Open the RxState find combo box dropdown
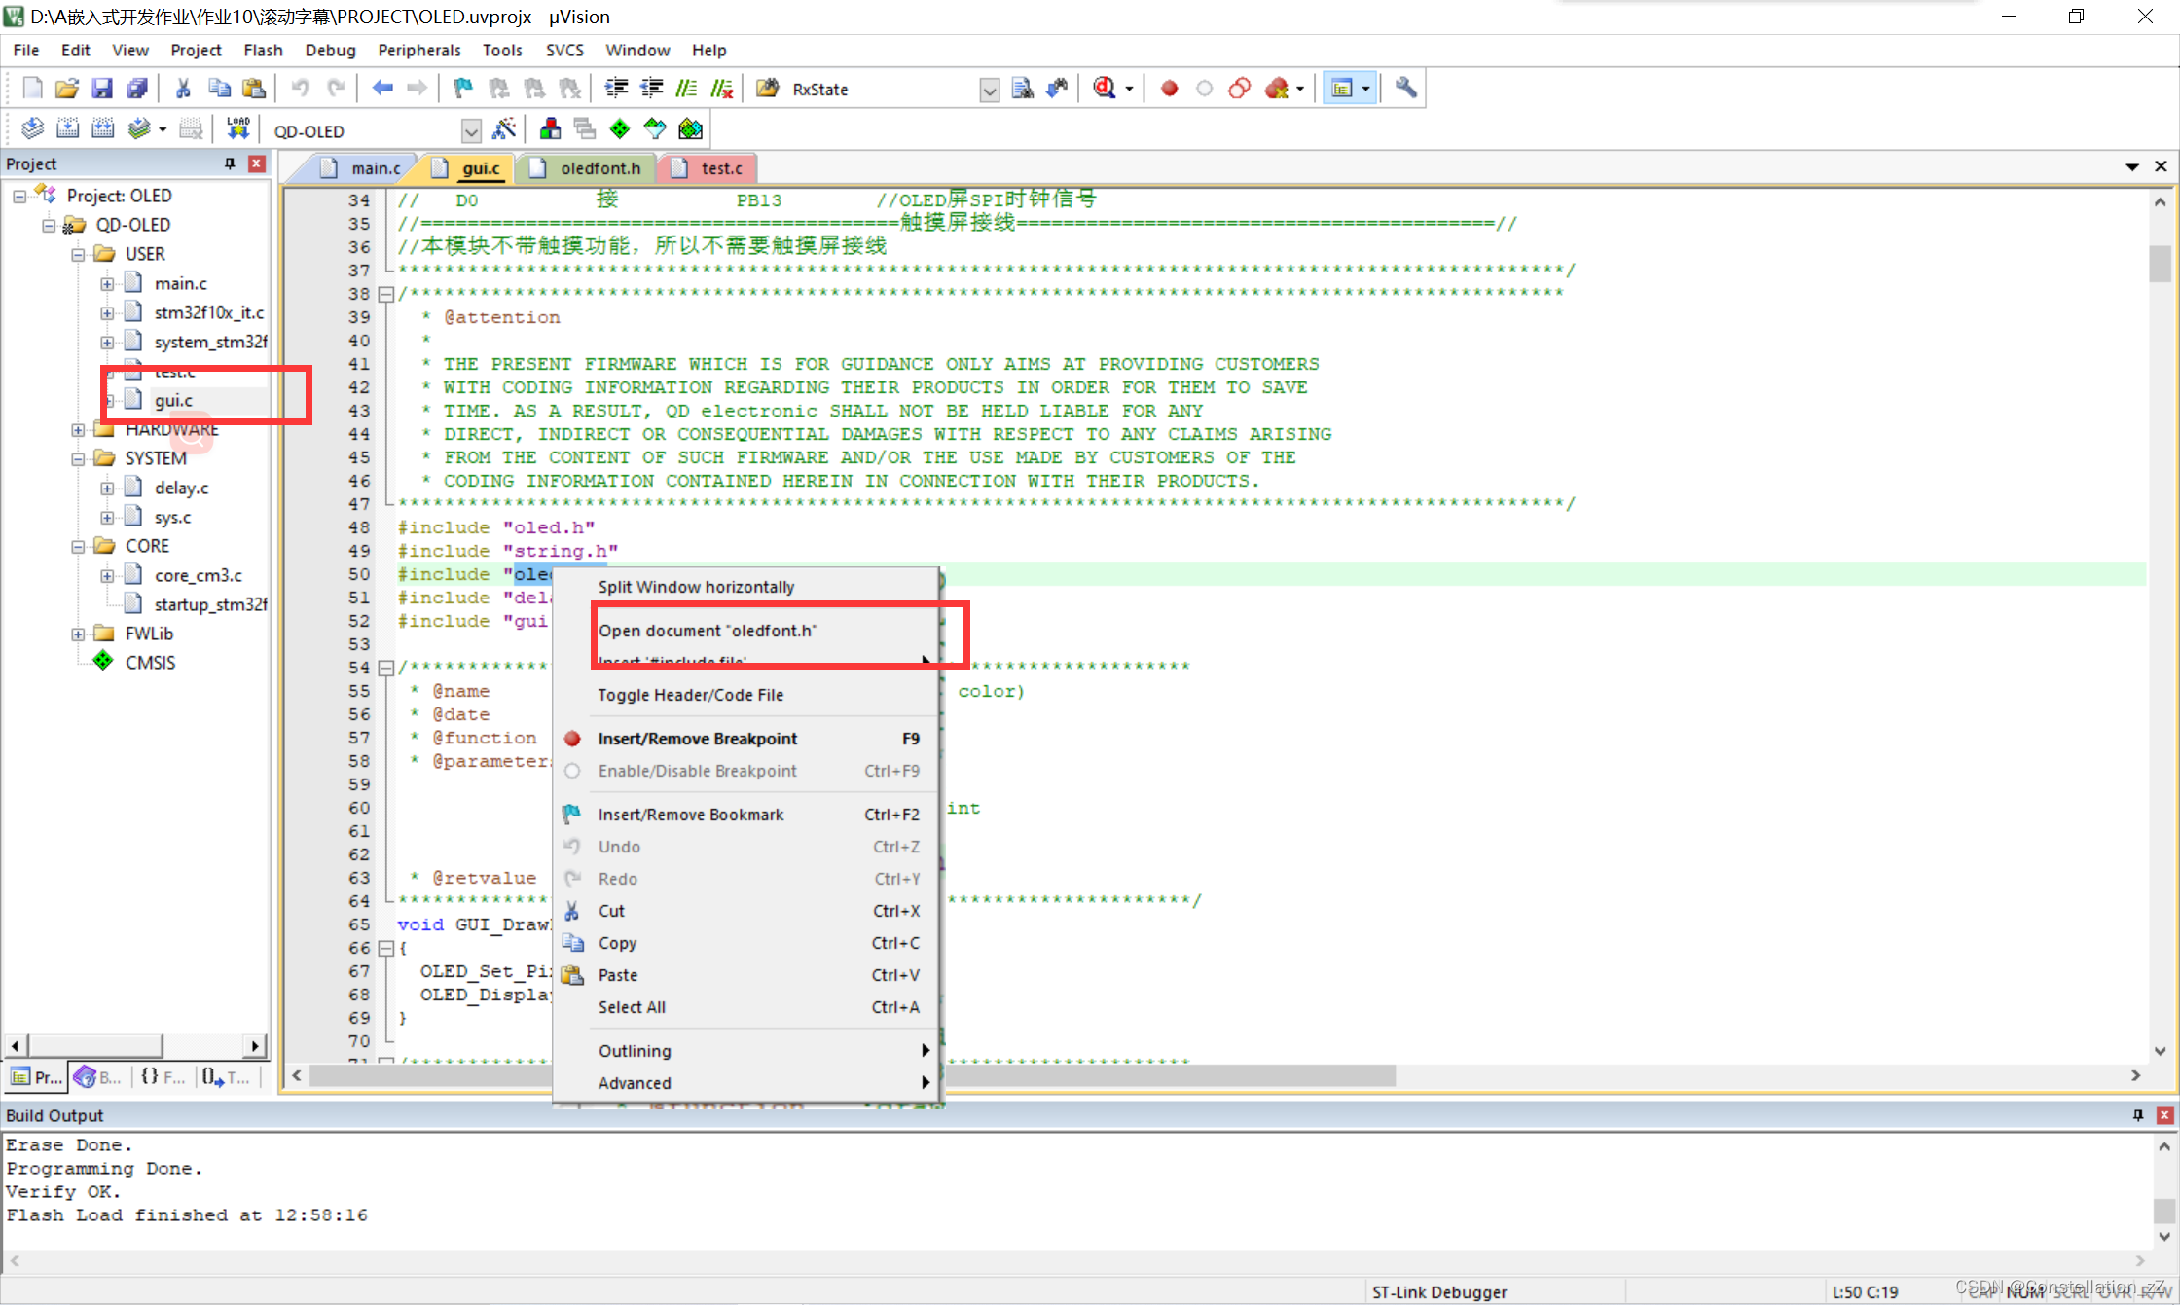2180x1305 pixels. [x=989, y=91]
